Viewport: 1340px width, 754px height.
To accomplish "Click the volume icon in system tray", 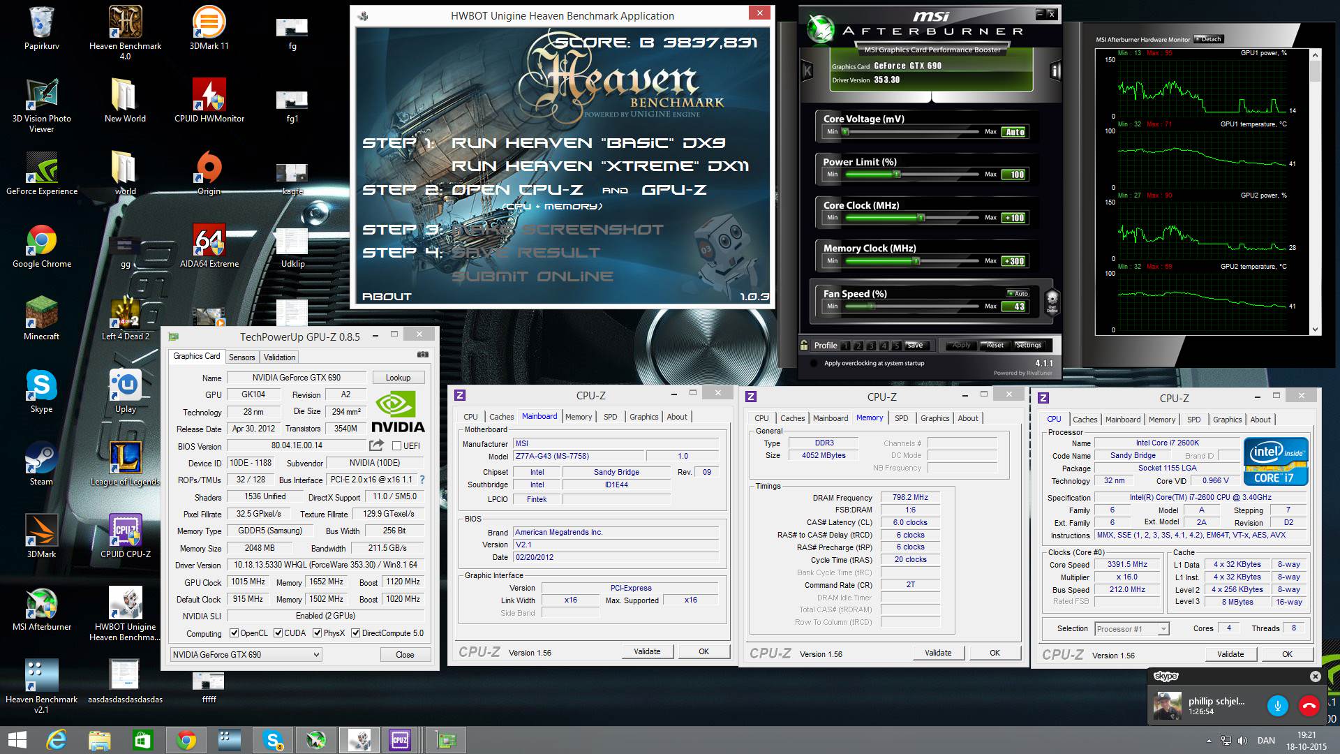I will pos(1242,741).
